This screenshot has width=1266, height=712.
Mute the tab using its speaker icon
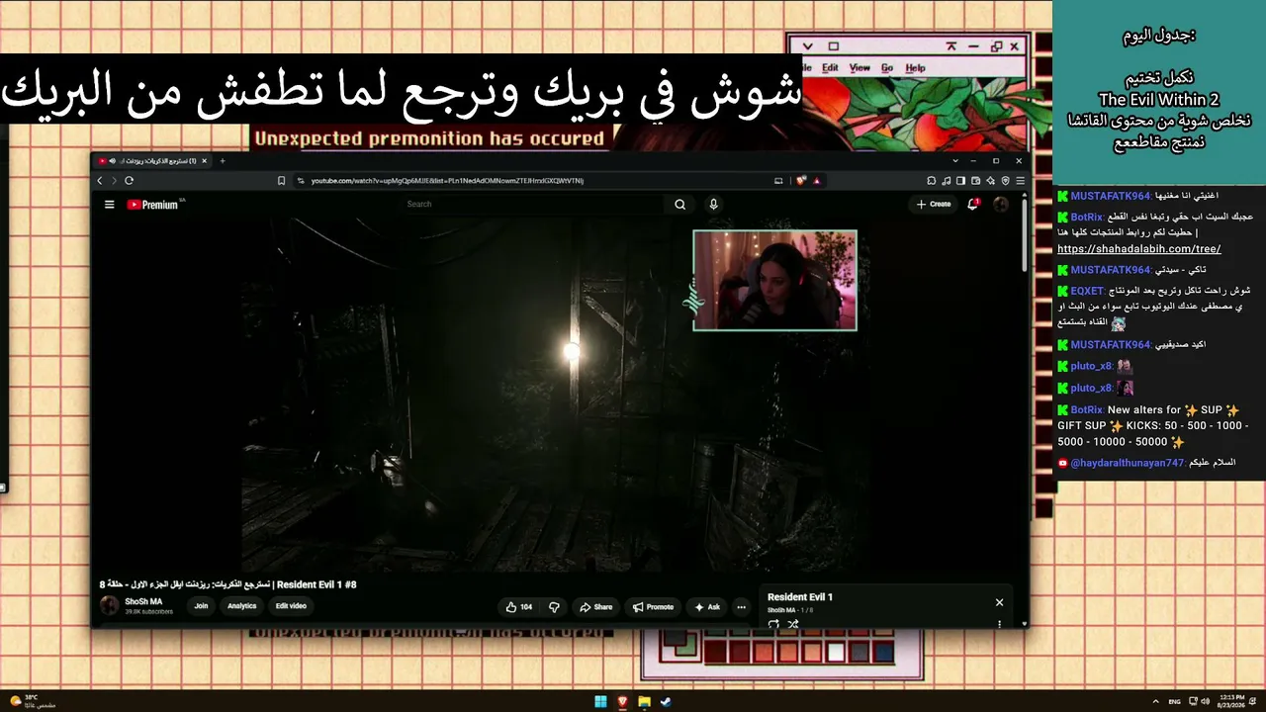[x=114, y=160]
